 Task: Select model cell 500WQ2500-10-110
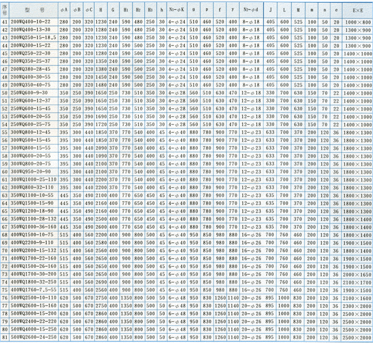[x=33, y=298]
